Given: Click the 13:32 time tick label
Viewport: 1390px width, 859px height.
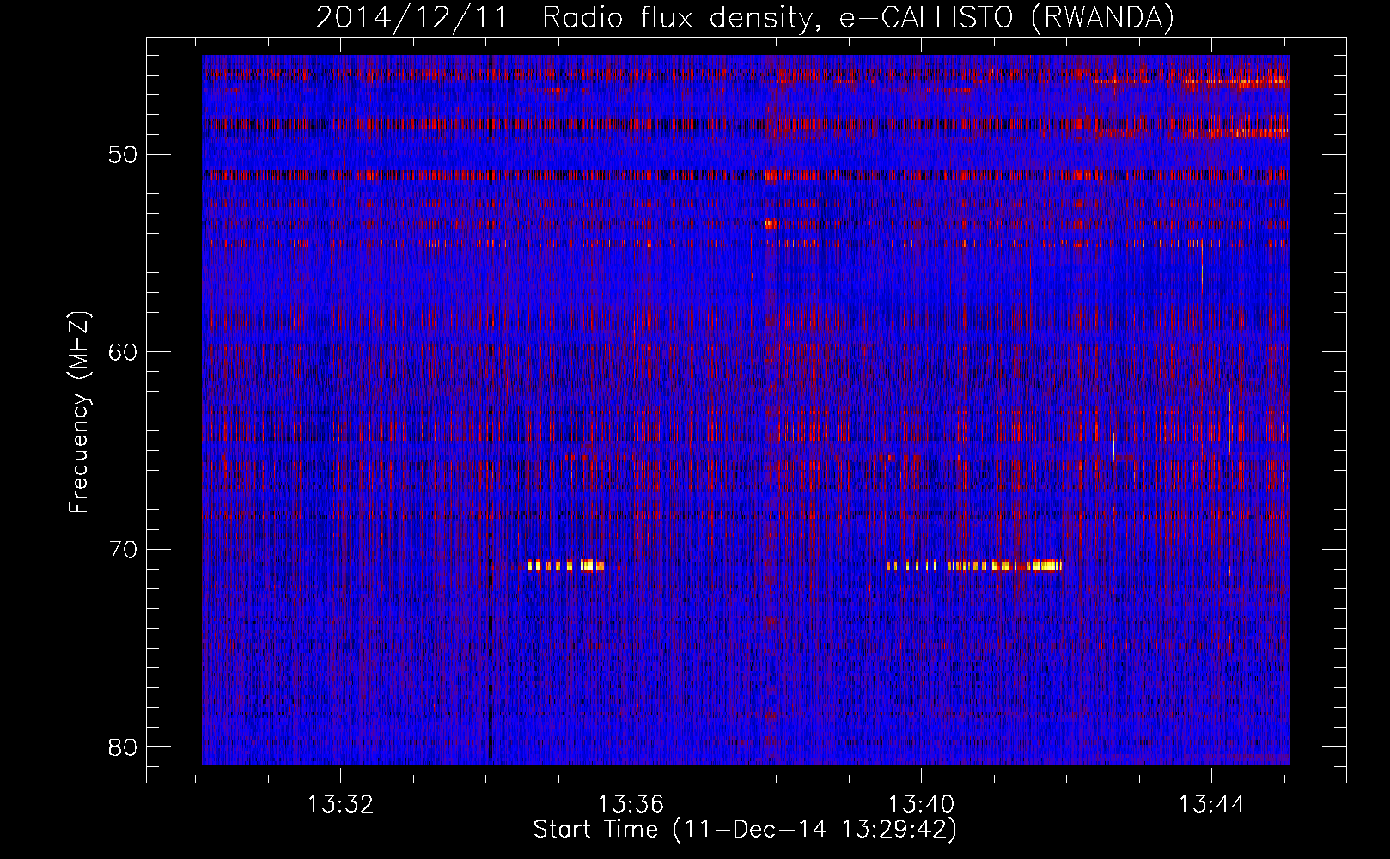Looking at the screenshot, I should click(341, 805).
